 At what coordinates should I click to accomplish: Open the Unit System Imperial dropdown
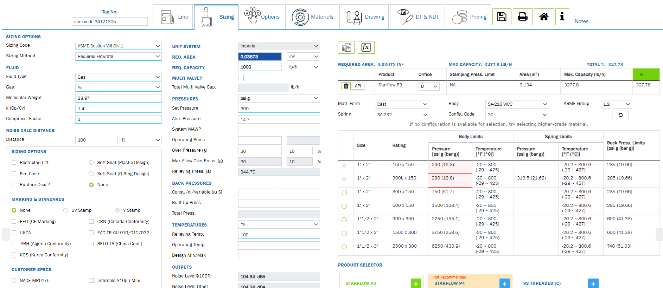coord(279,46)
